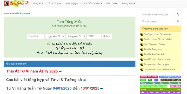
Task: Click Xem ngày hôm nay nên làm việc gì text
Action: (70, 26)
